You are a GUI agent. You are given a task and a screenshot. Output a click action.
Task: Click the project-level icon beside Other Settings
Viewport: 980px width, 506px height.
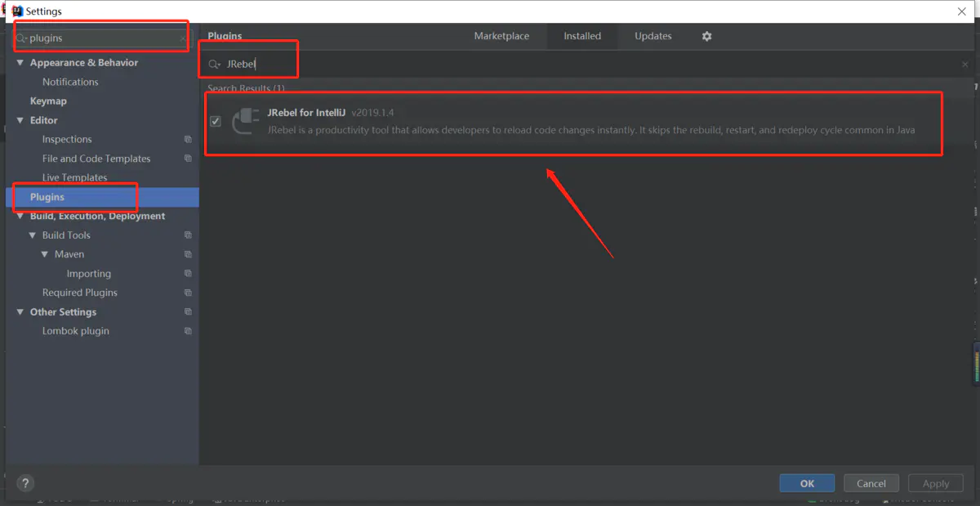(x=188, y=311)
